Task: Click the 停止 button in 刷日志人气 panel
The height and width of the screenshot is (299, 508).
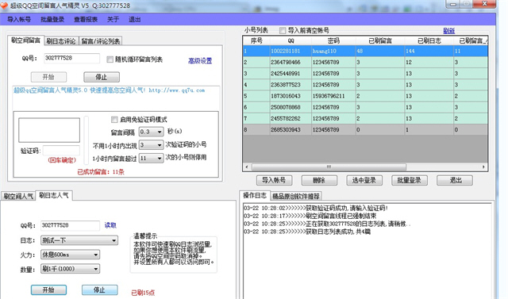Action: tap(99, 289)
